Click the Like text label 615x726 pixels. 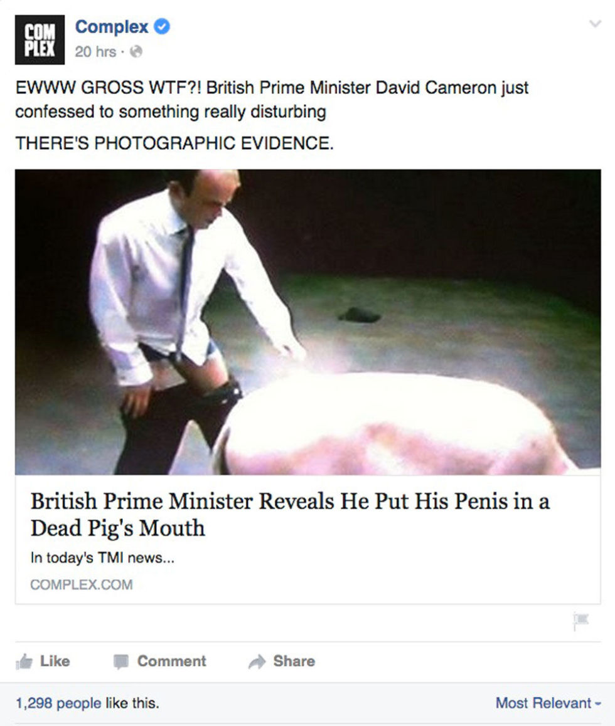(x=55, y=661)
